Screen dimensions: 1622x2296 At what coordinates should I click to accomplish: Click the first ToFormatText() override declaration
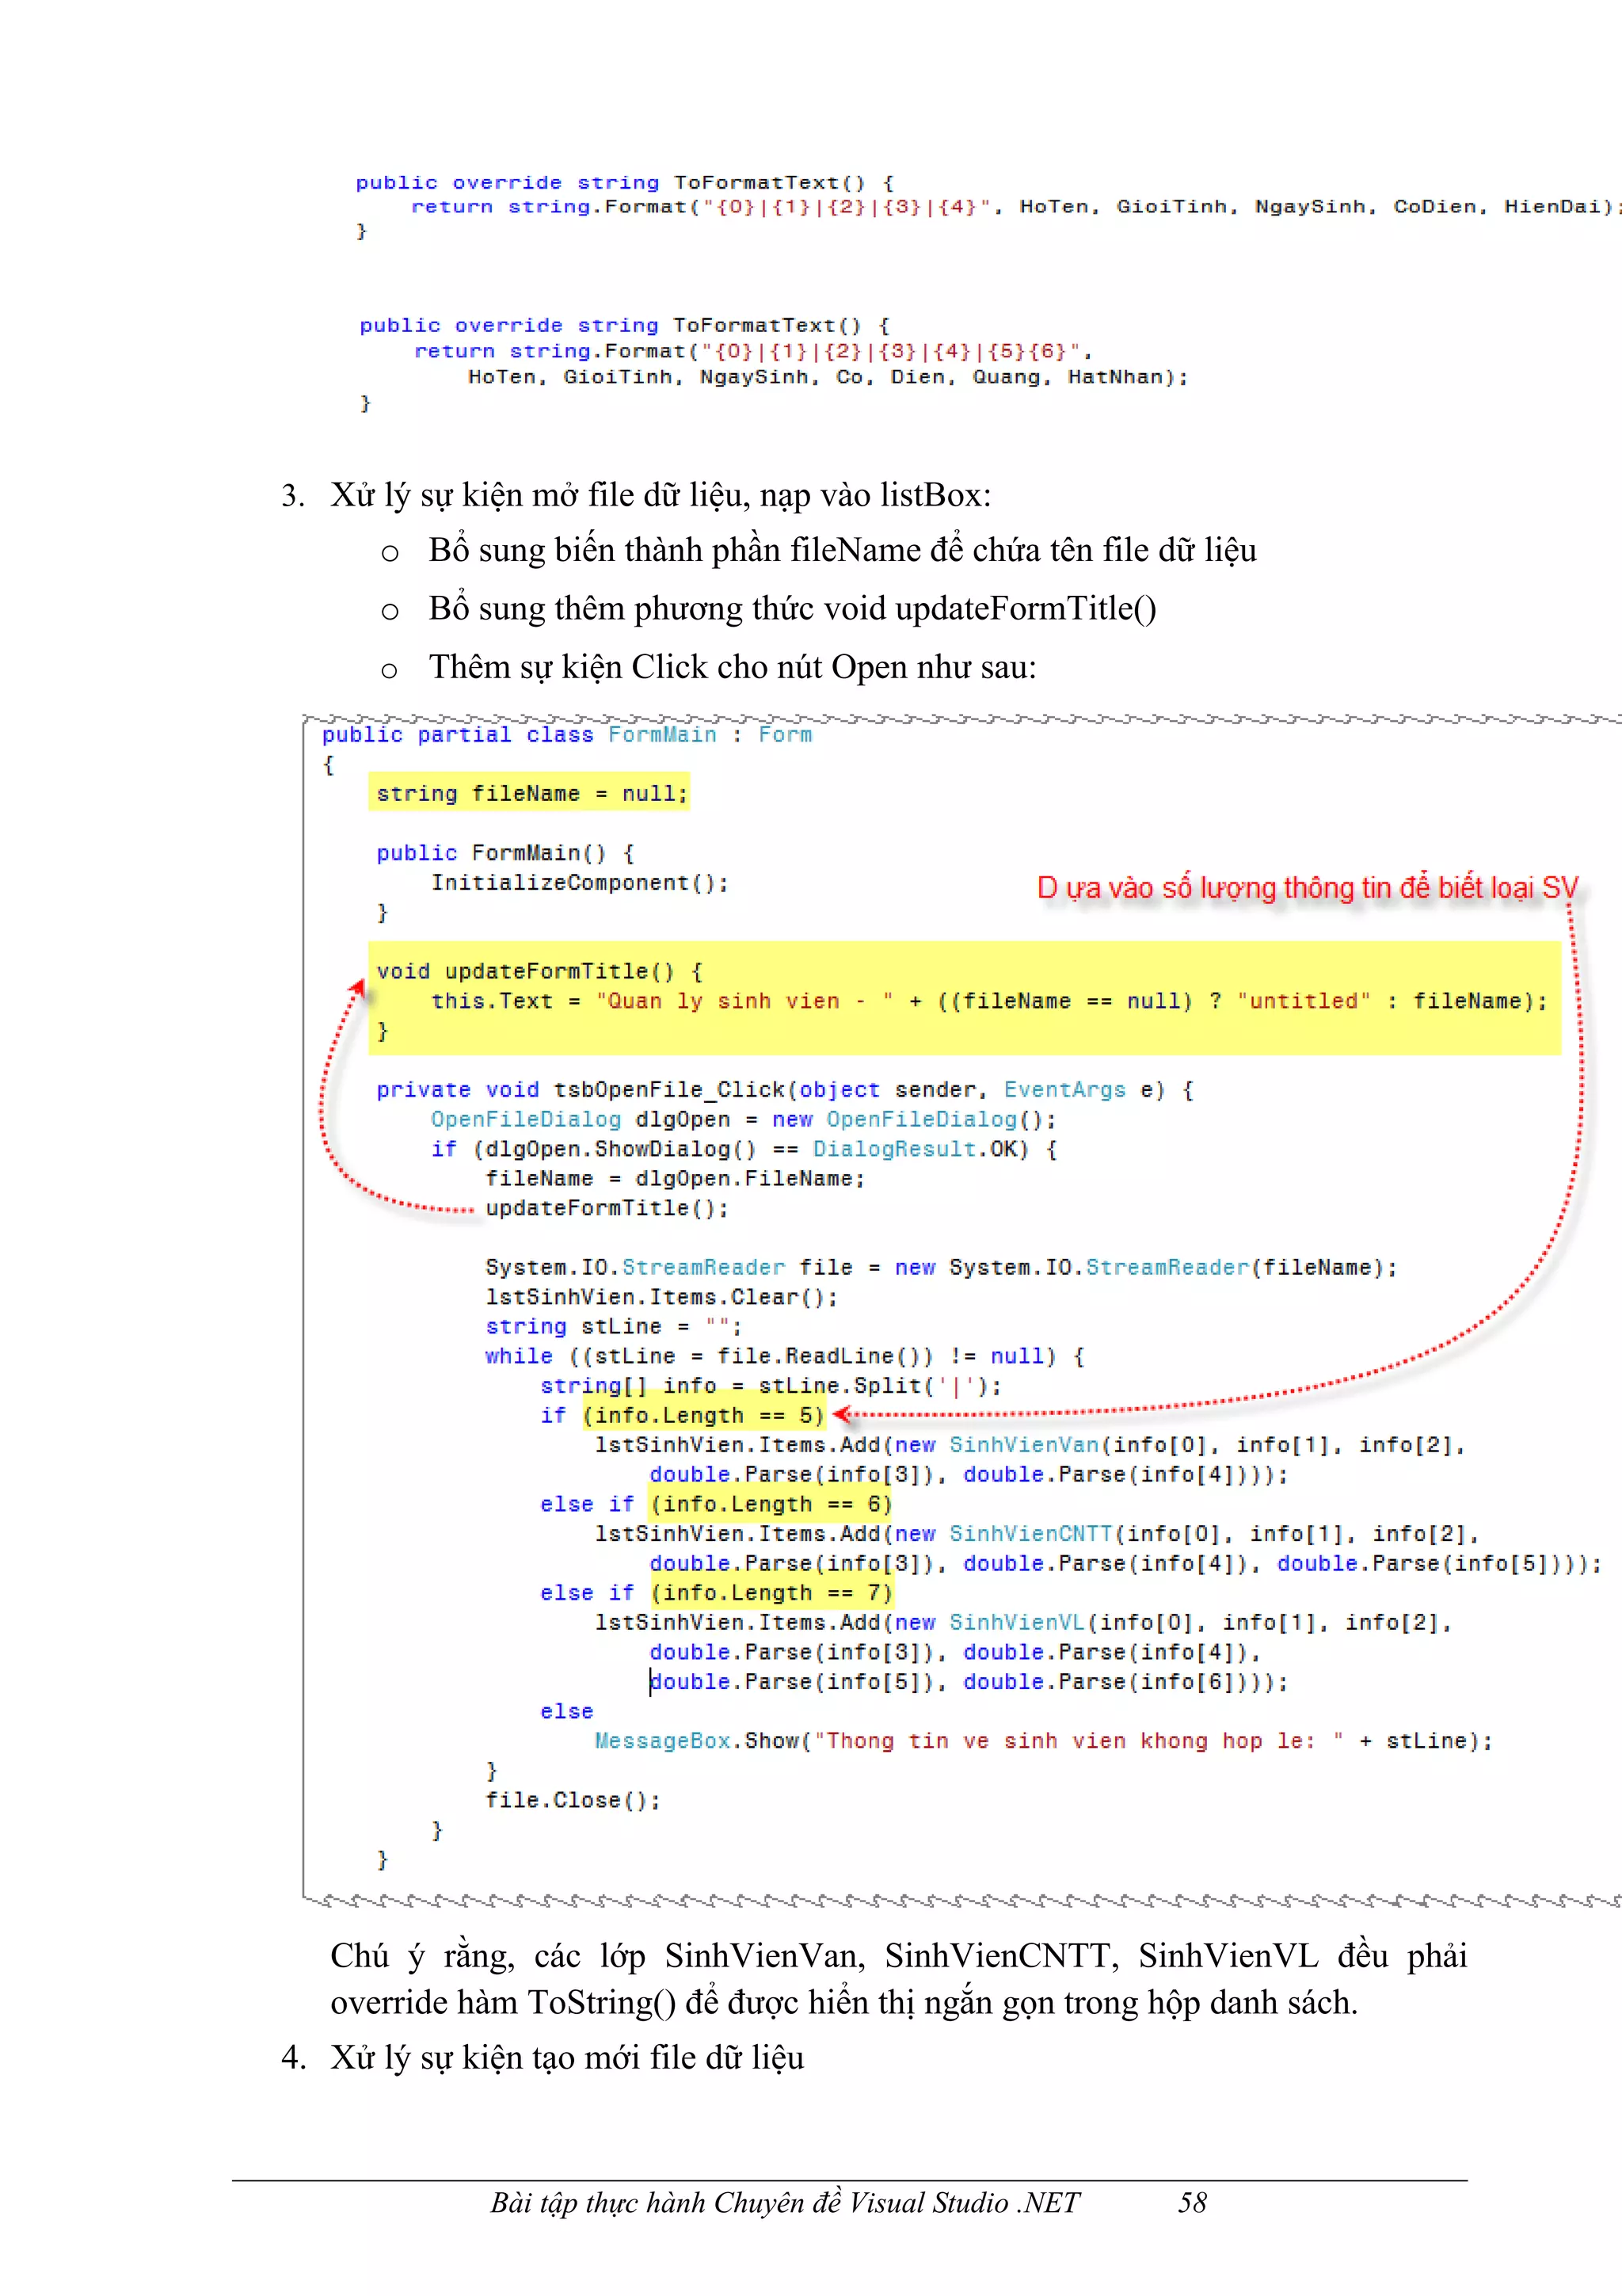[x=623, y=183]
